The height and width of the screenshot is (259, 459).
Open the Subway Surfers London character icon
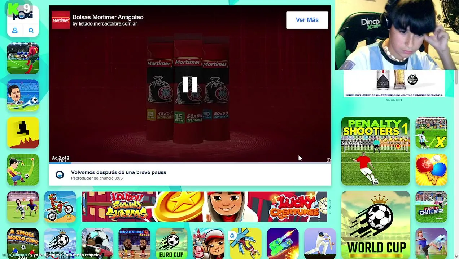pos(209,244)
